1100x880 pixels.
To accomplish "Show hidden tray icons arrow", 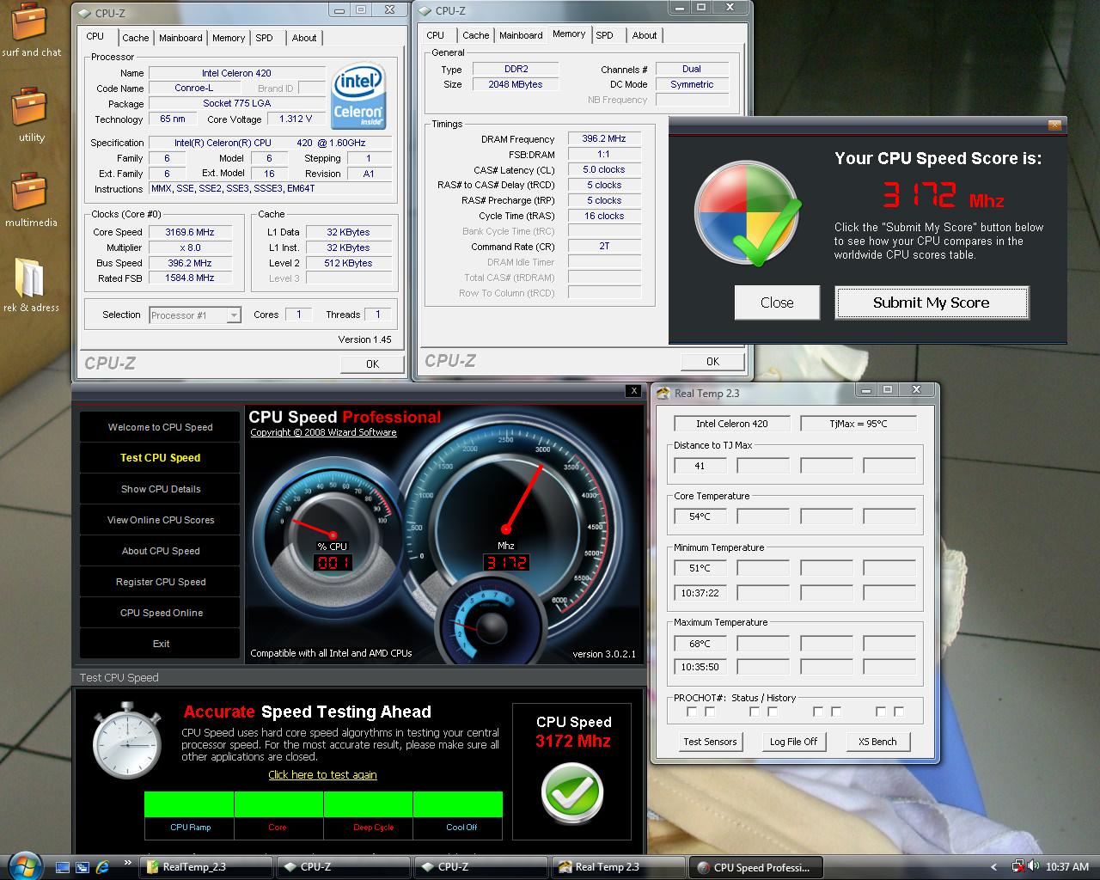I will click(x=993, y=867).
